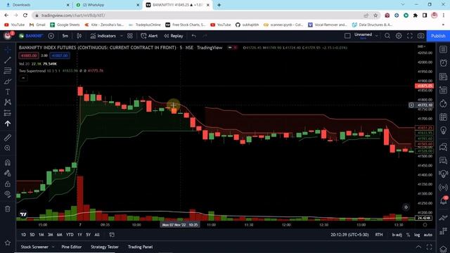Click the red sell price button
Image resolution: width=450 pixels, height=253 pixels.
point(29,56)
